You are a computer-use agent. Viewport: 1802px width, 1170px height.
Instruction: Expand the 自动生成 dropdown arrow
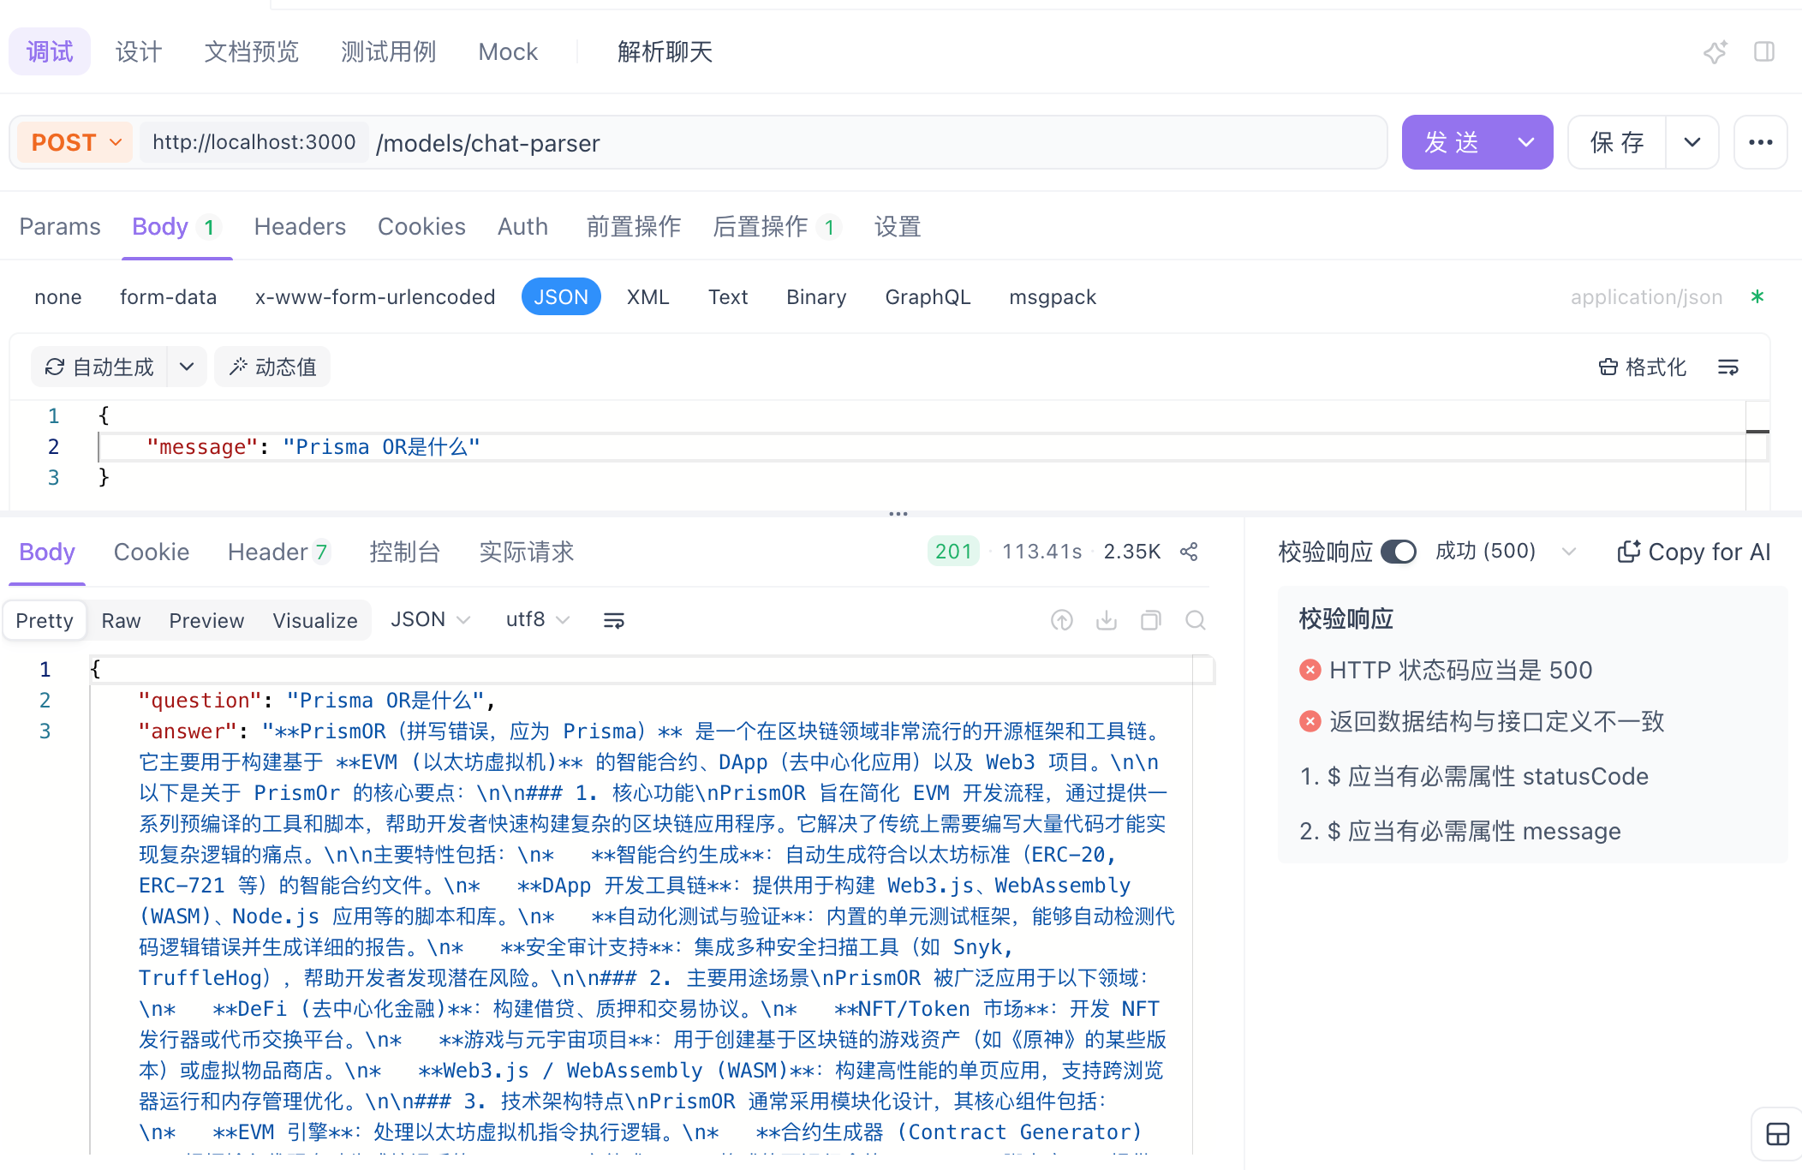tap(187, 367)
